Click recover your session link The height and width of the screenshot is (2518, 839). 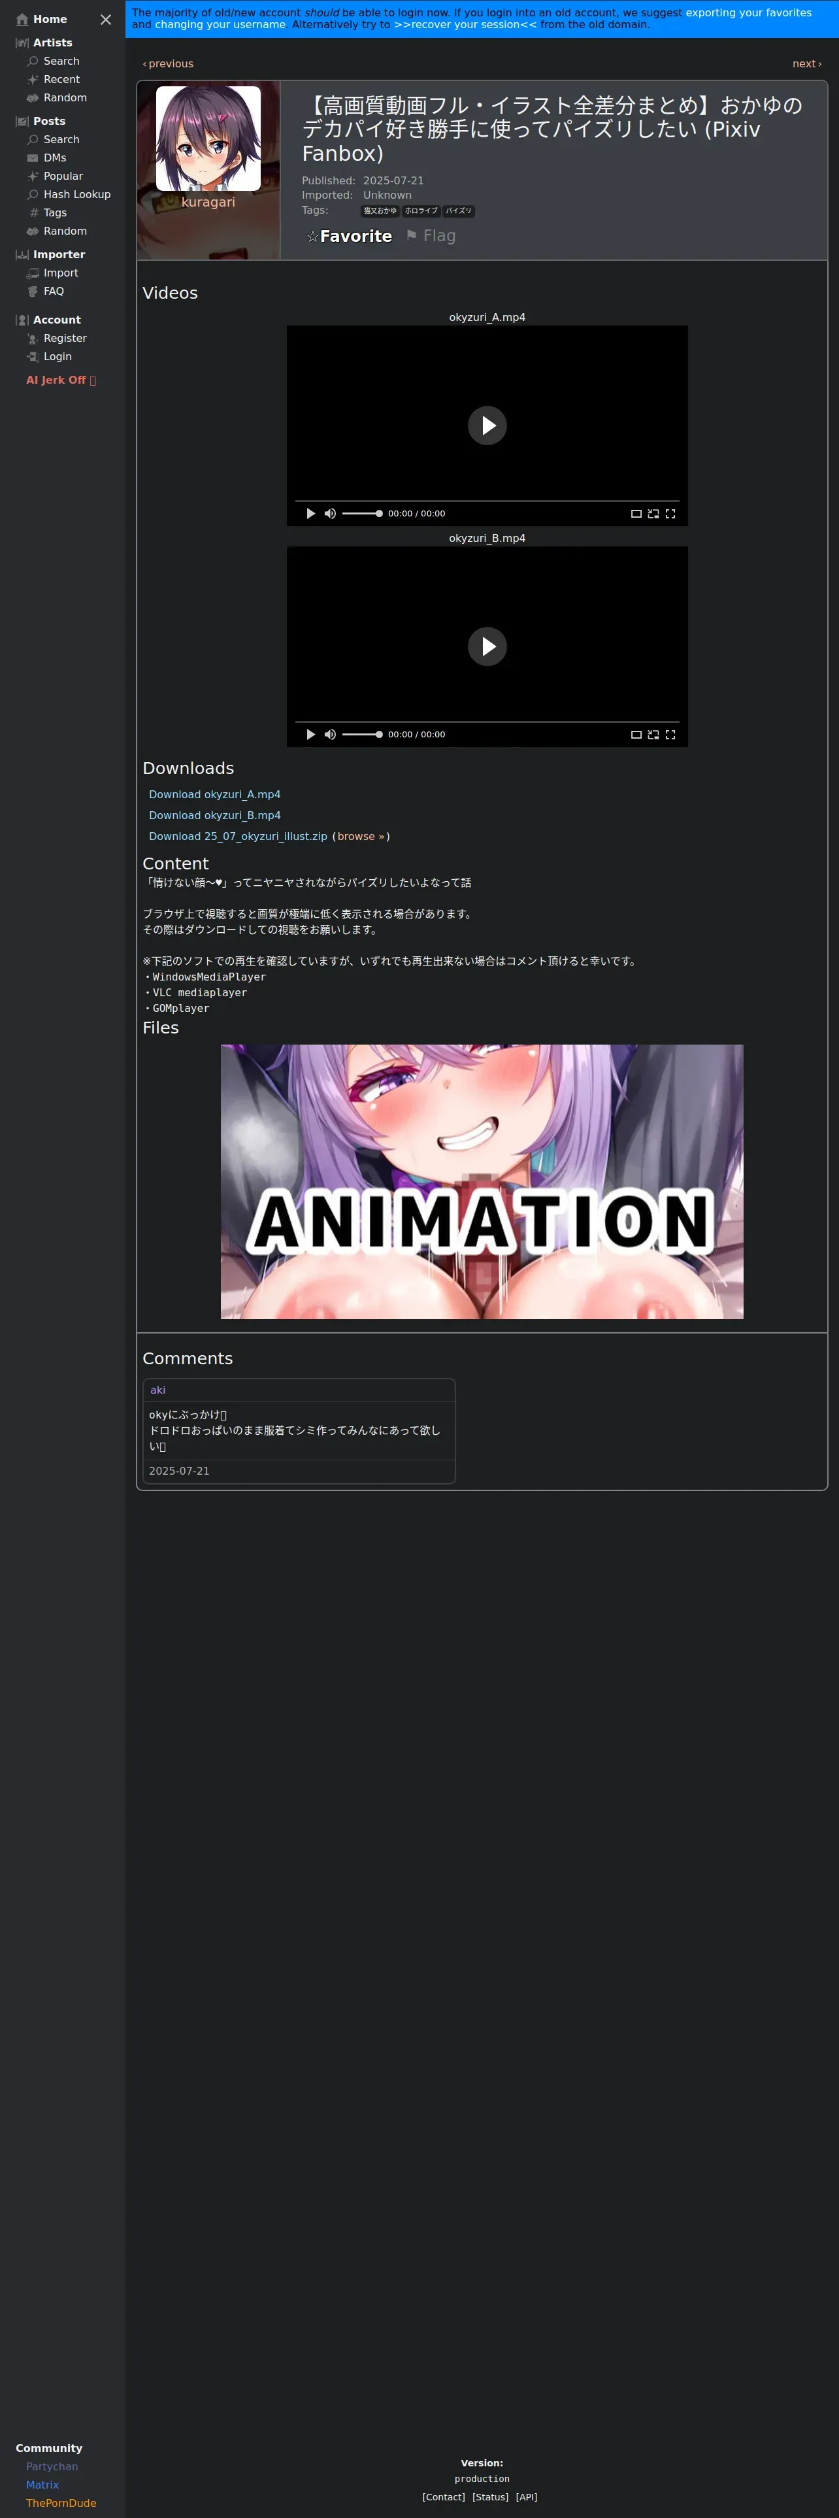(465, 24)
